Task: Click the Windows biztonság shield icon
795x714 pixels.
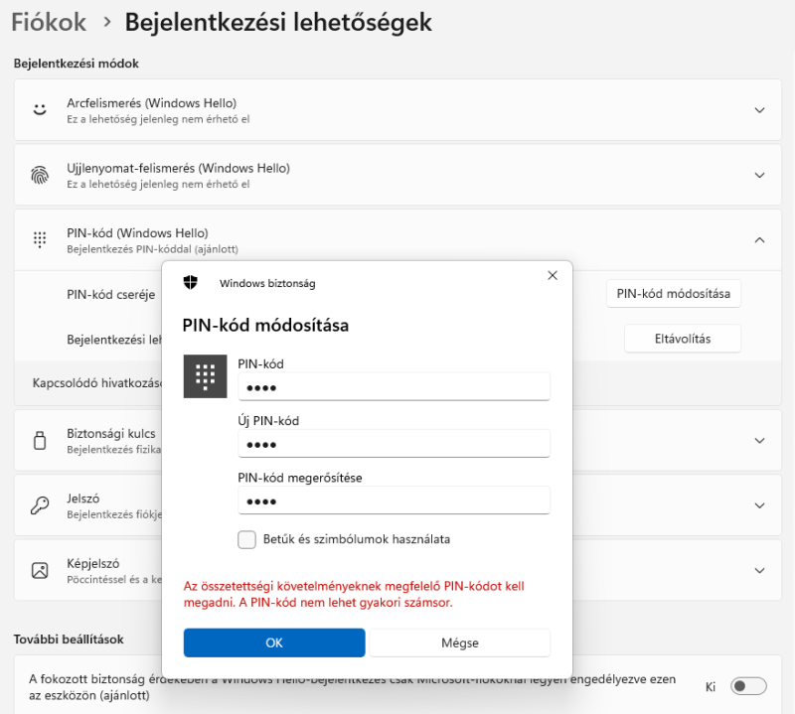Action: [x=191, y=283]
